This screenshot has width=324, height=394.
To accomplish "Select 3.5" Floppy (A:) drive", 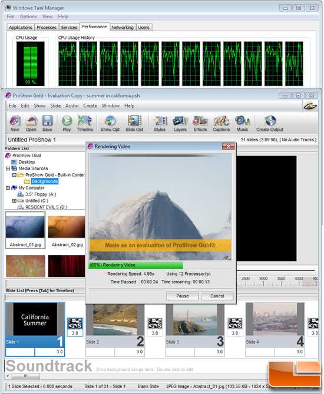I will pyautogui.click(x=41, y=194).
